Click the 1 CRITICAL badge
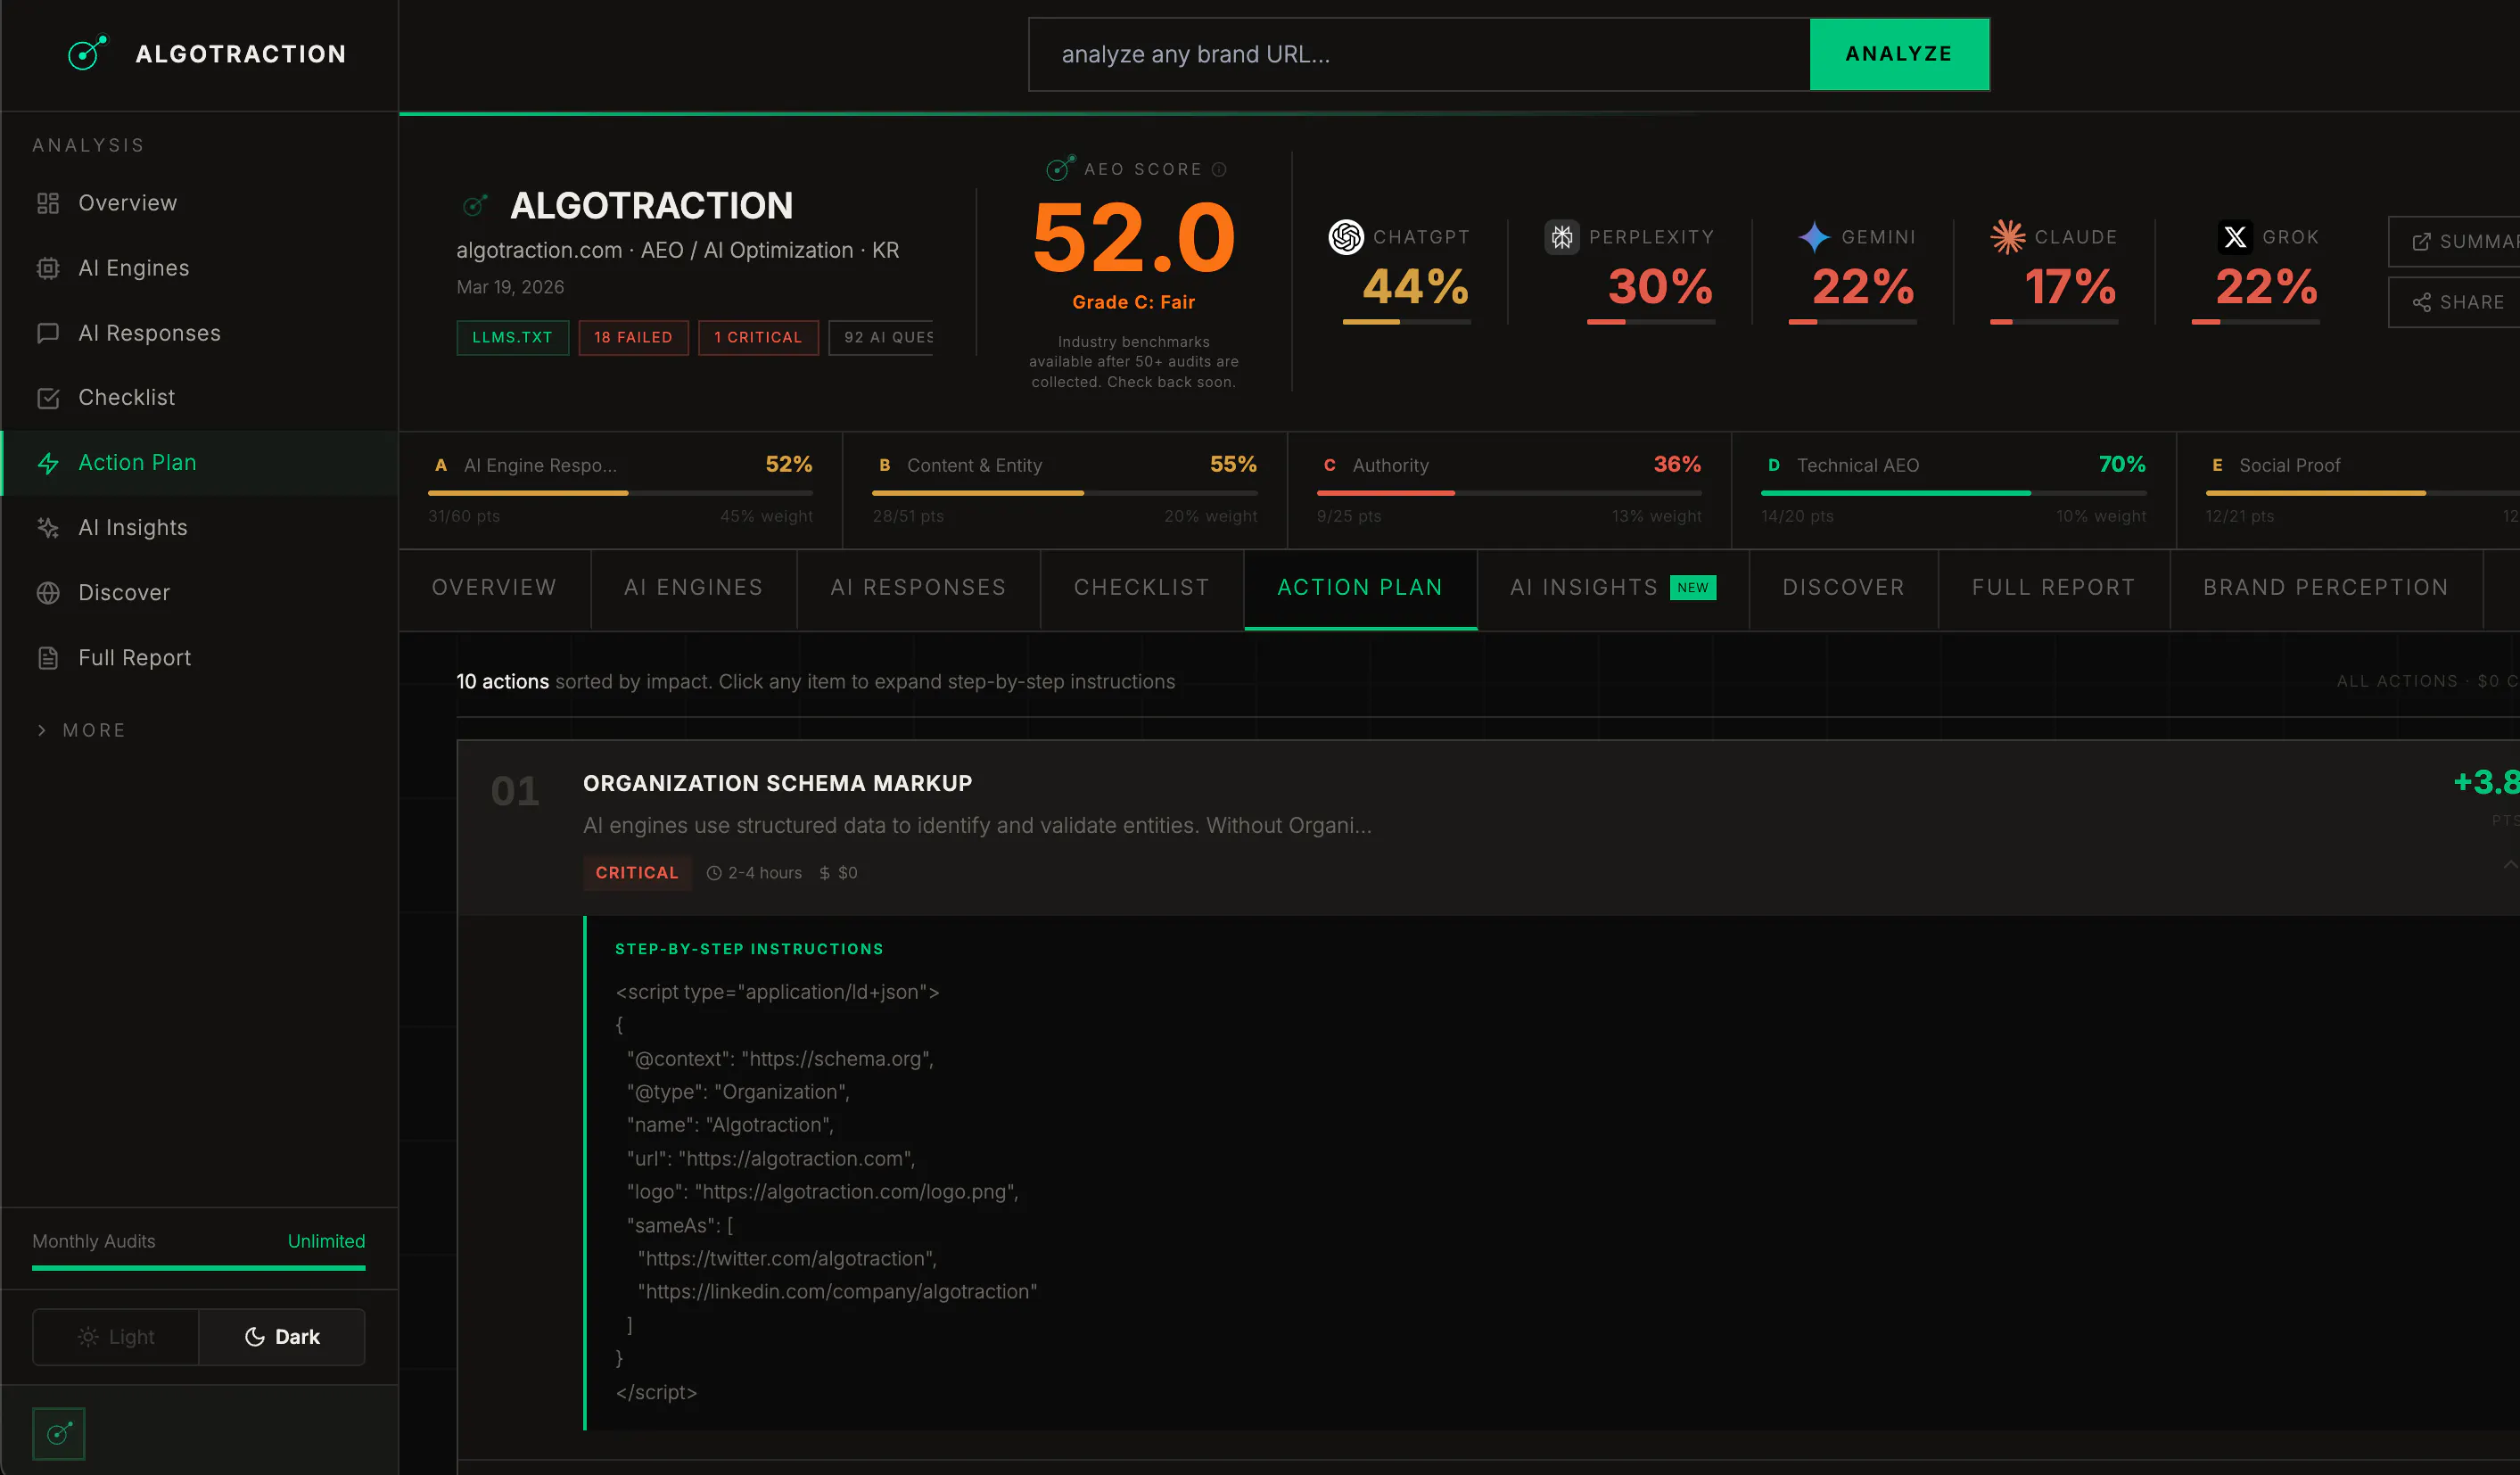The image size is (2520, 1475). [x=758, y=338]
